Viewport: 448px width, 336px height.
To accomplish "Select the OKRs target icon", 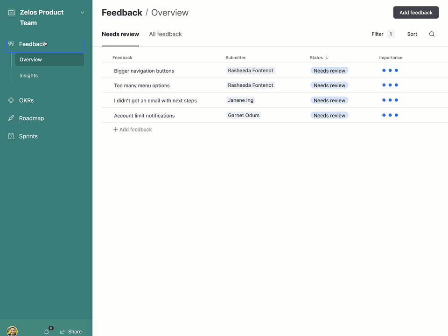I will coord(10,100).
